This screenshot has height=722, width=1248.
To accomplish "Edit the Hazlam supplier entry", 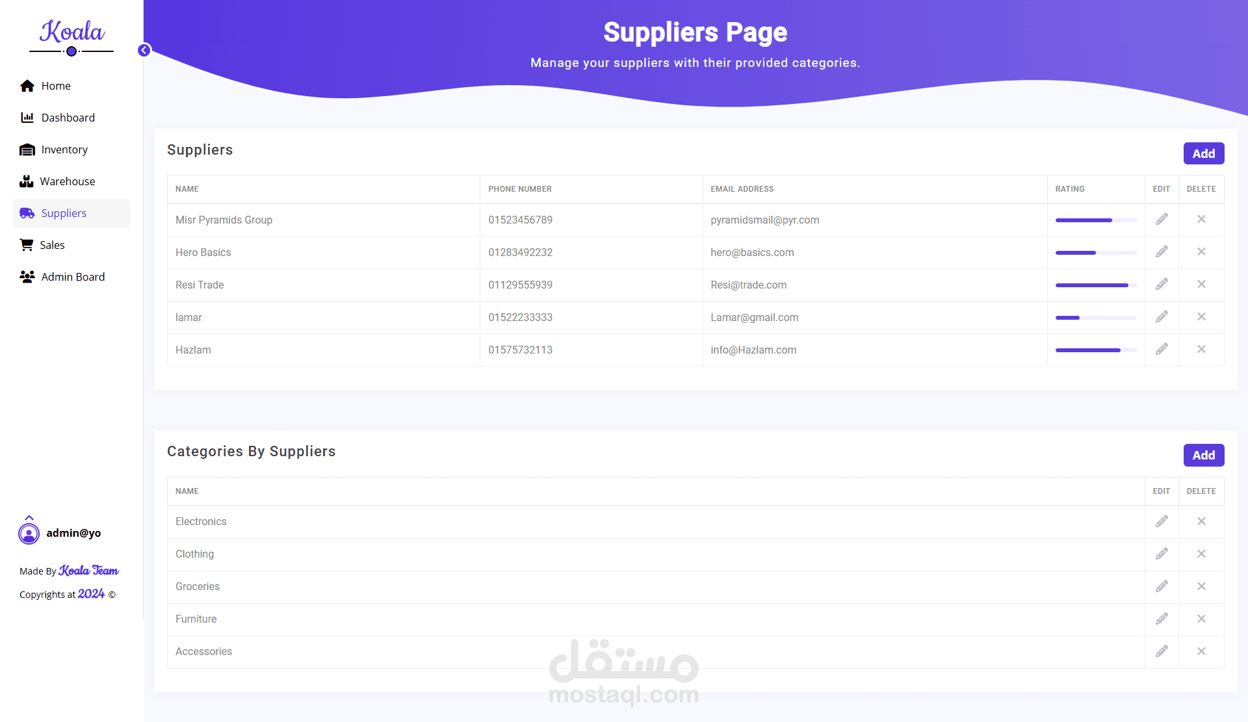I will (1162, 350).
